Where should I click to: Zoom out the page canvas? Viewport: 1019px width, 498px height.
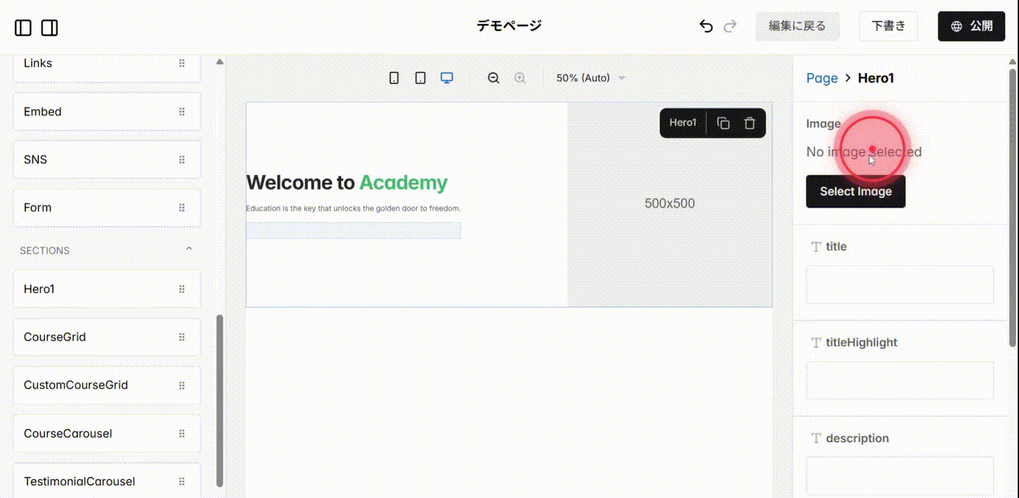pyautogui.click(x=493, y=78)
